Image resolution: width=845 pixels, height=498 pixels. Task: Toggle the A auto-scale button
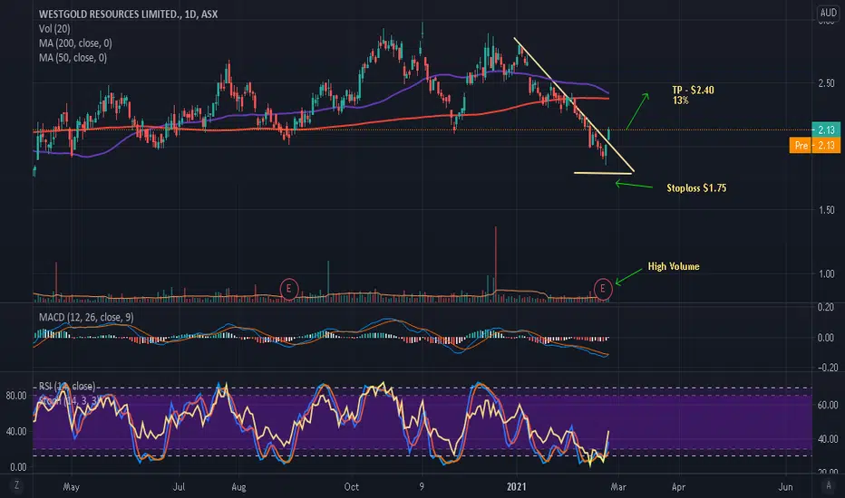pyautogui.click(x=829, y=485)
